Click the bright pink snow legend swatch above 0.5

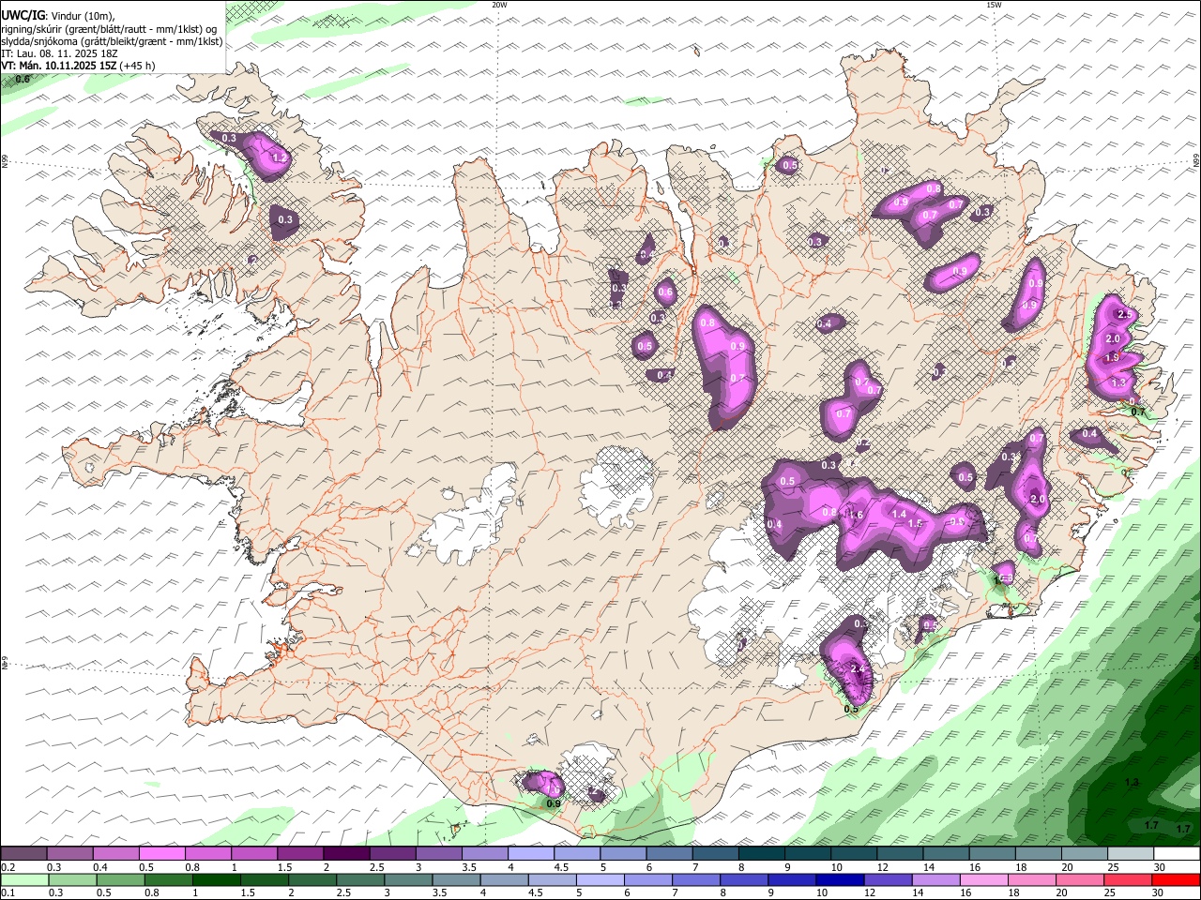coord(162,854)
